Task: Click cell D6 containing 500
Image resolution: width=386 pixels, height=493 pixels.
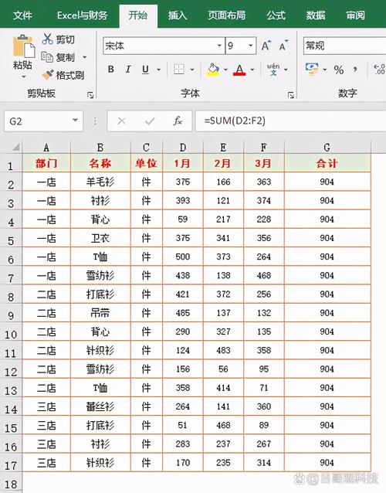Action: pyautogui.click(x=183, y=257)
